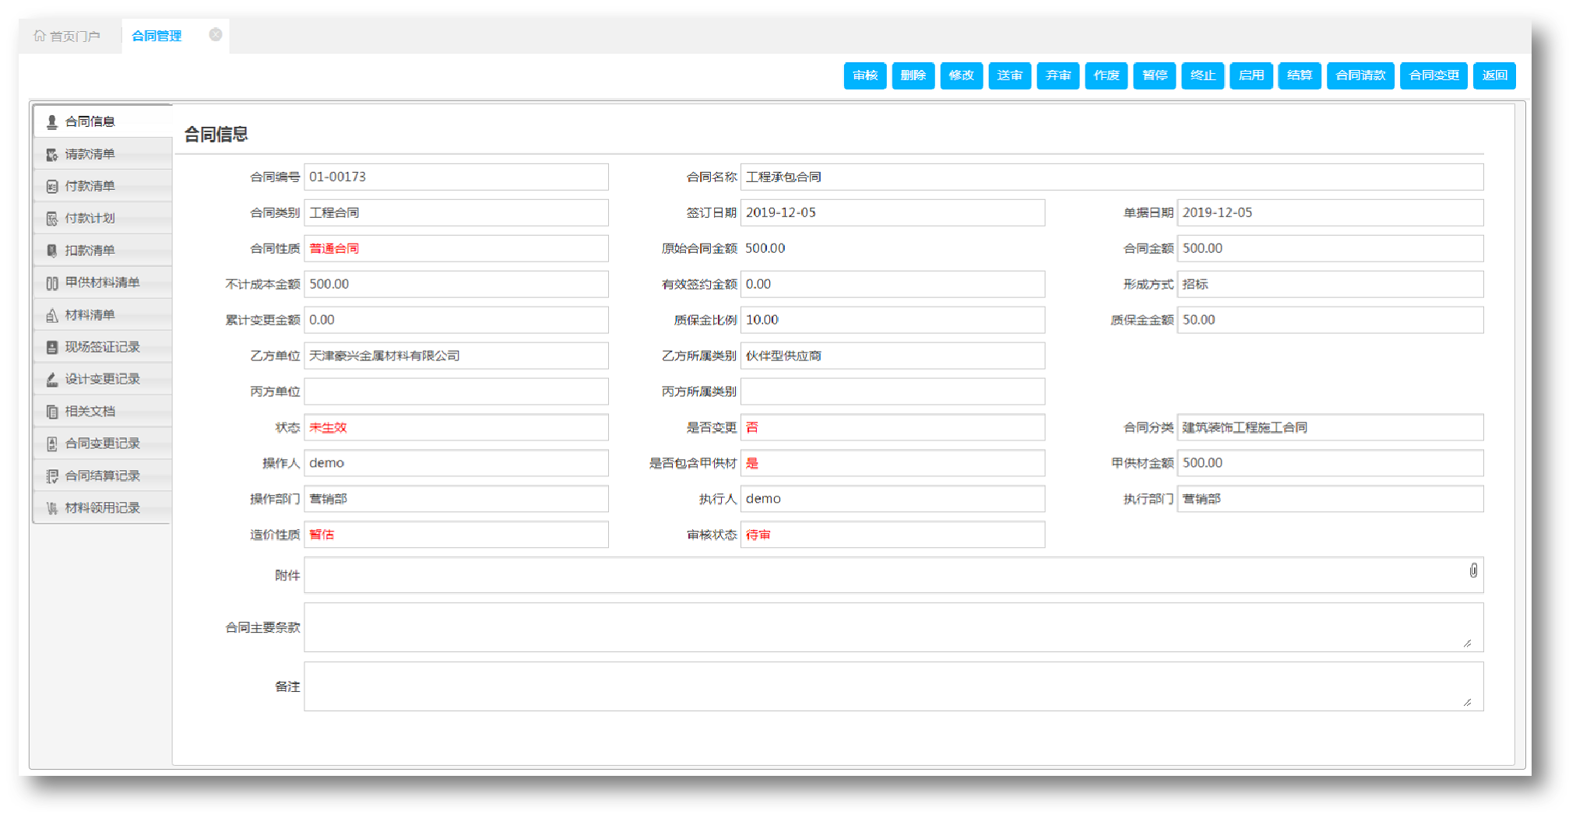Click the 合同请款 button
This screenshot has width=1576, height=821.
click(1360, 75)
